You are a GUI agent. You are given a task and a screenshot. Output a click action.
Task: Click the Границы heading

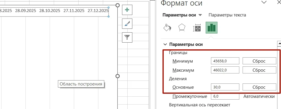tap(178, 53)
